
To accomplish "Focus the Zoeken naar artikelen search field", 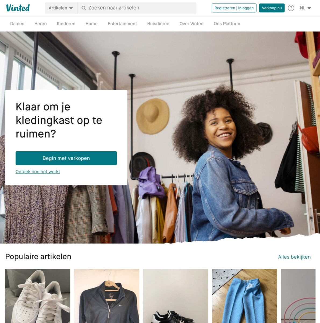I will click(137, 8).
